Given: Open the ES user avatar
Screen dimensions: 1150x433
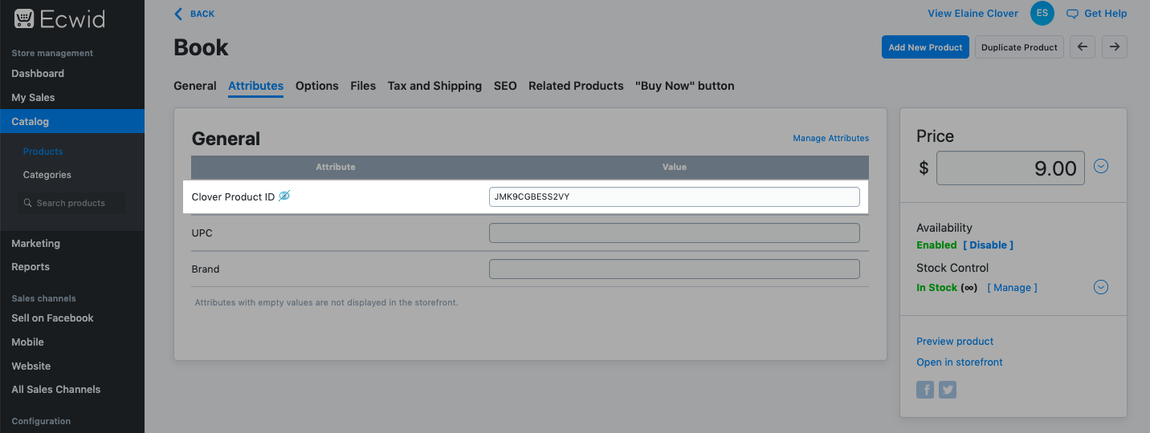Looking at the screenshot, I should (1042, 14).
